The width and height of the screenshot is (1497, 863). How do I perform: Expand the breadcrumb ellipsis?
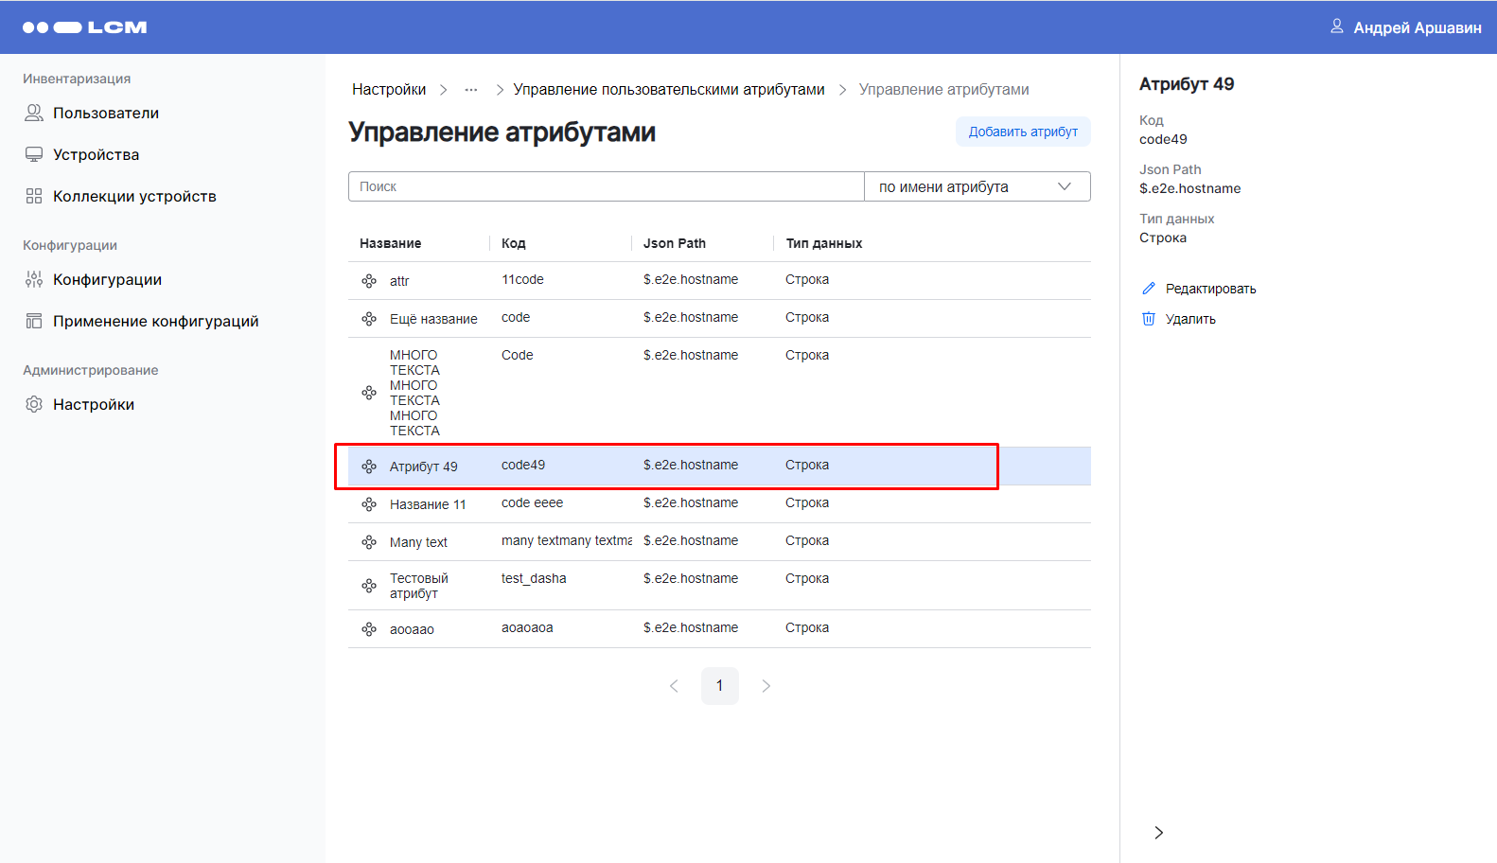pos(471,90)
